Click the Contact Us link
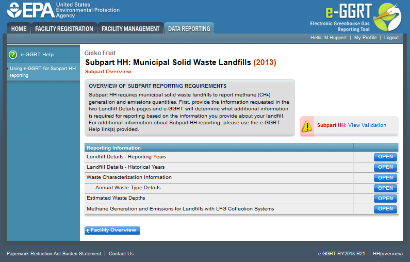This screenshot has height=262, width=410. [121, 254]
